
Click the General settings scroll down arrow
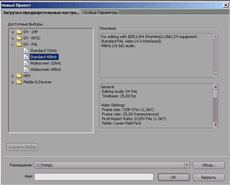tap(215, 125)
